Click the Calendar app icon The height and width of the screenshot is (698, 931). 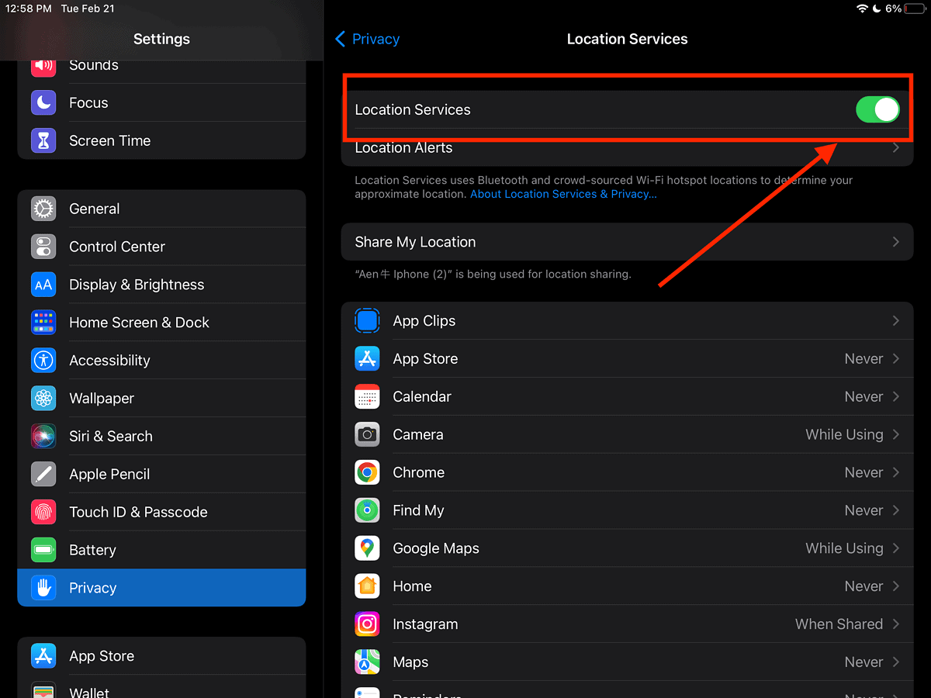367,396
